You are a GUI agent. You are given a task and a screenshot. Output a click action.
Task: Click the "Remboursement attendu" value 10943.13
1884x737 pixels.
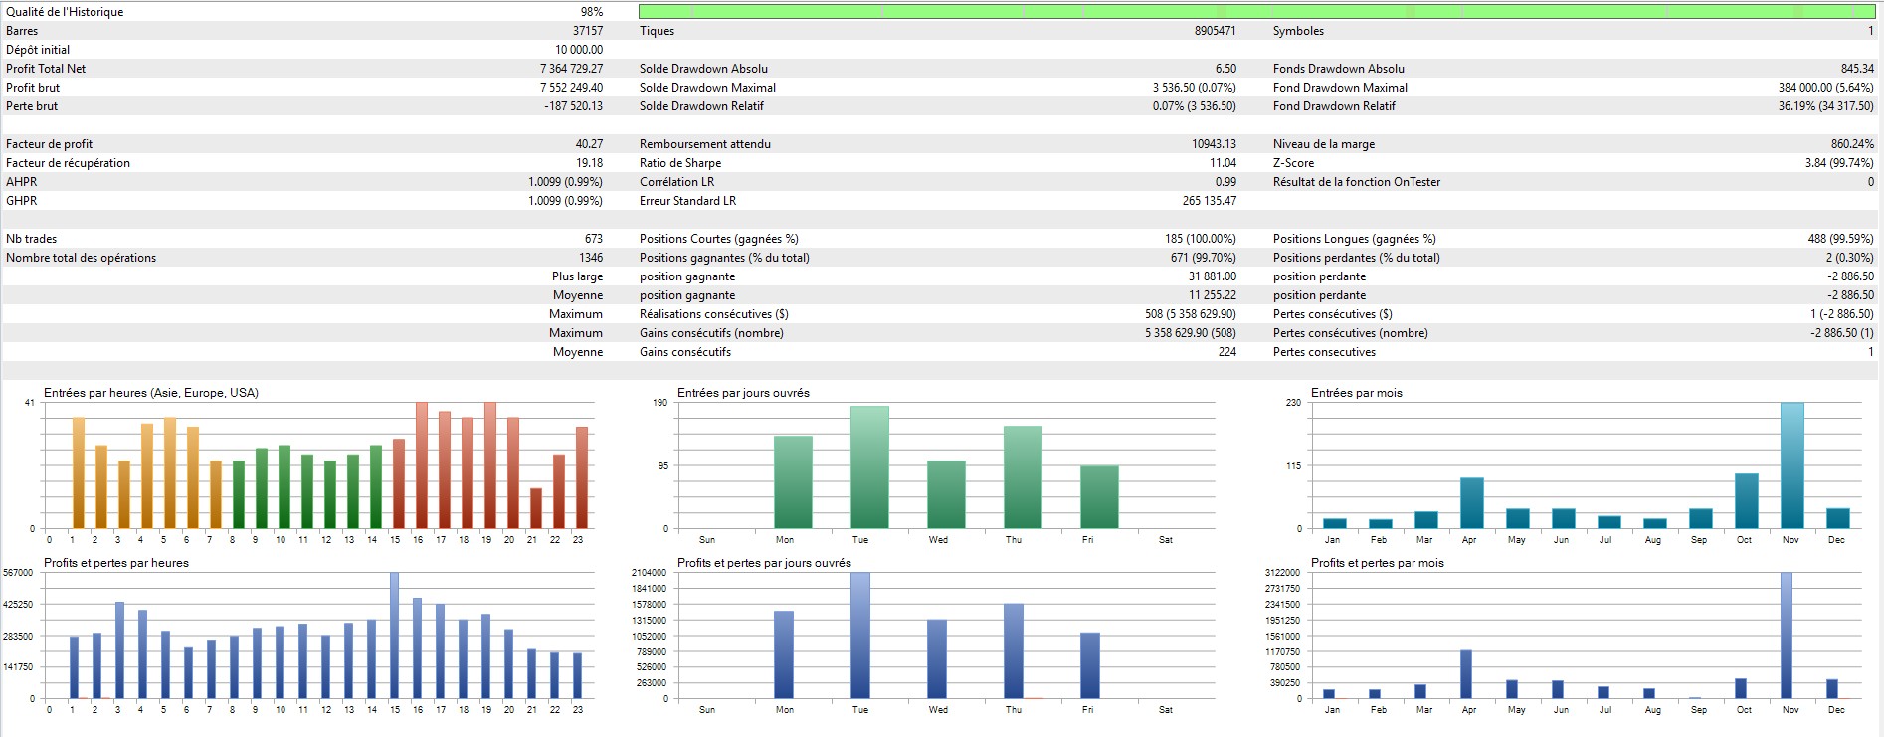click(1214, 144)
